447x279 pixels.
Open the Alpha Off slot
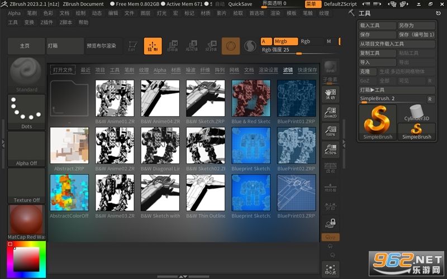[26, 149]
